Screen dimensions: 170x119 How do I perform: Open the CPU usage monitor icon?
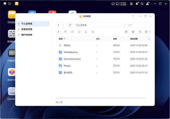click(x=113, y=4)
